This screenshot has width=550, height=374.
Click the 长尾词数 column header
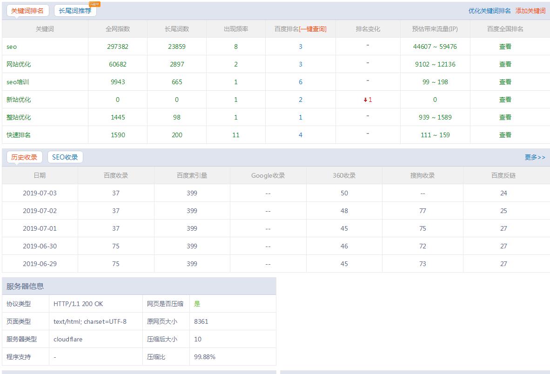(177, 29)
